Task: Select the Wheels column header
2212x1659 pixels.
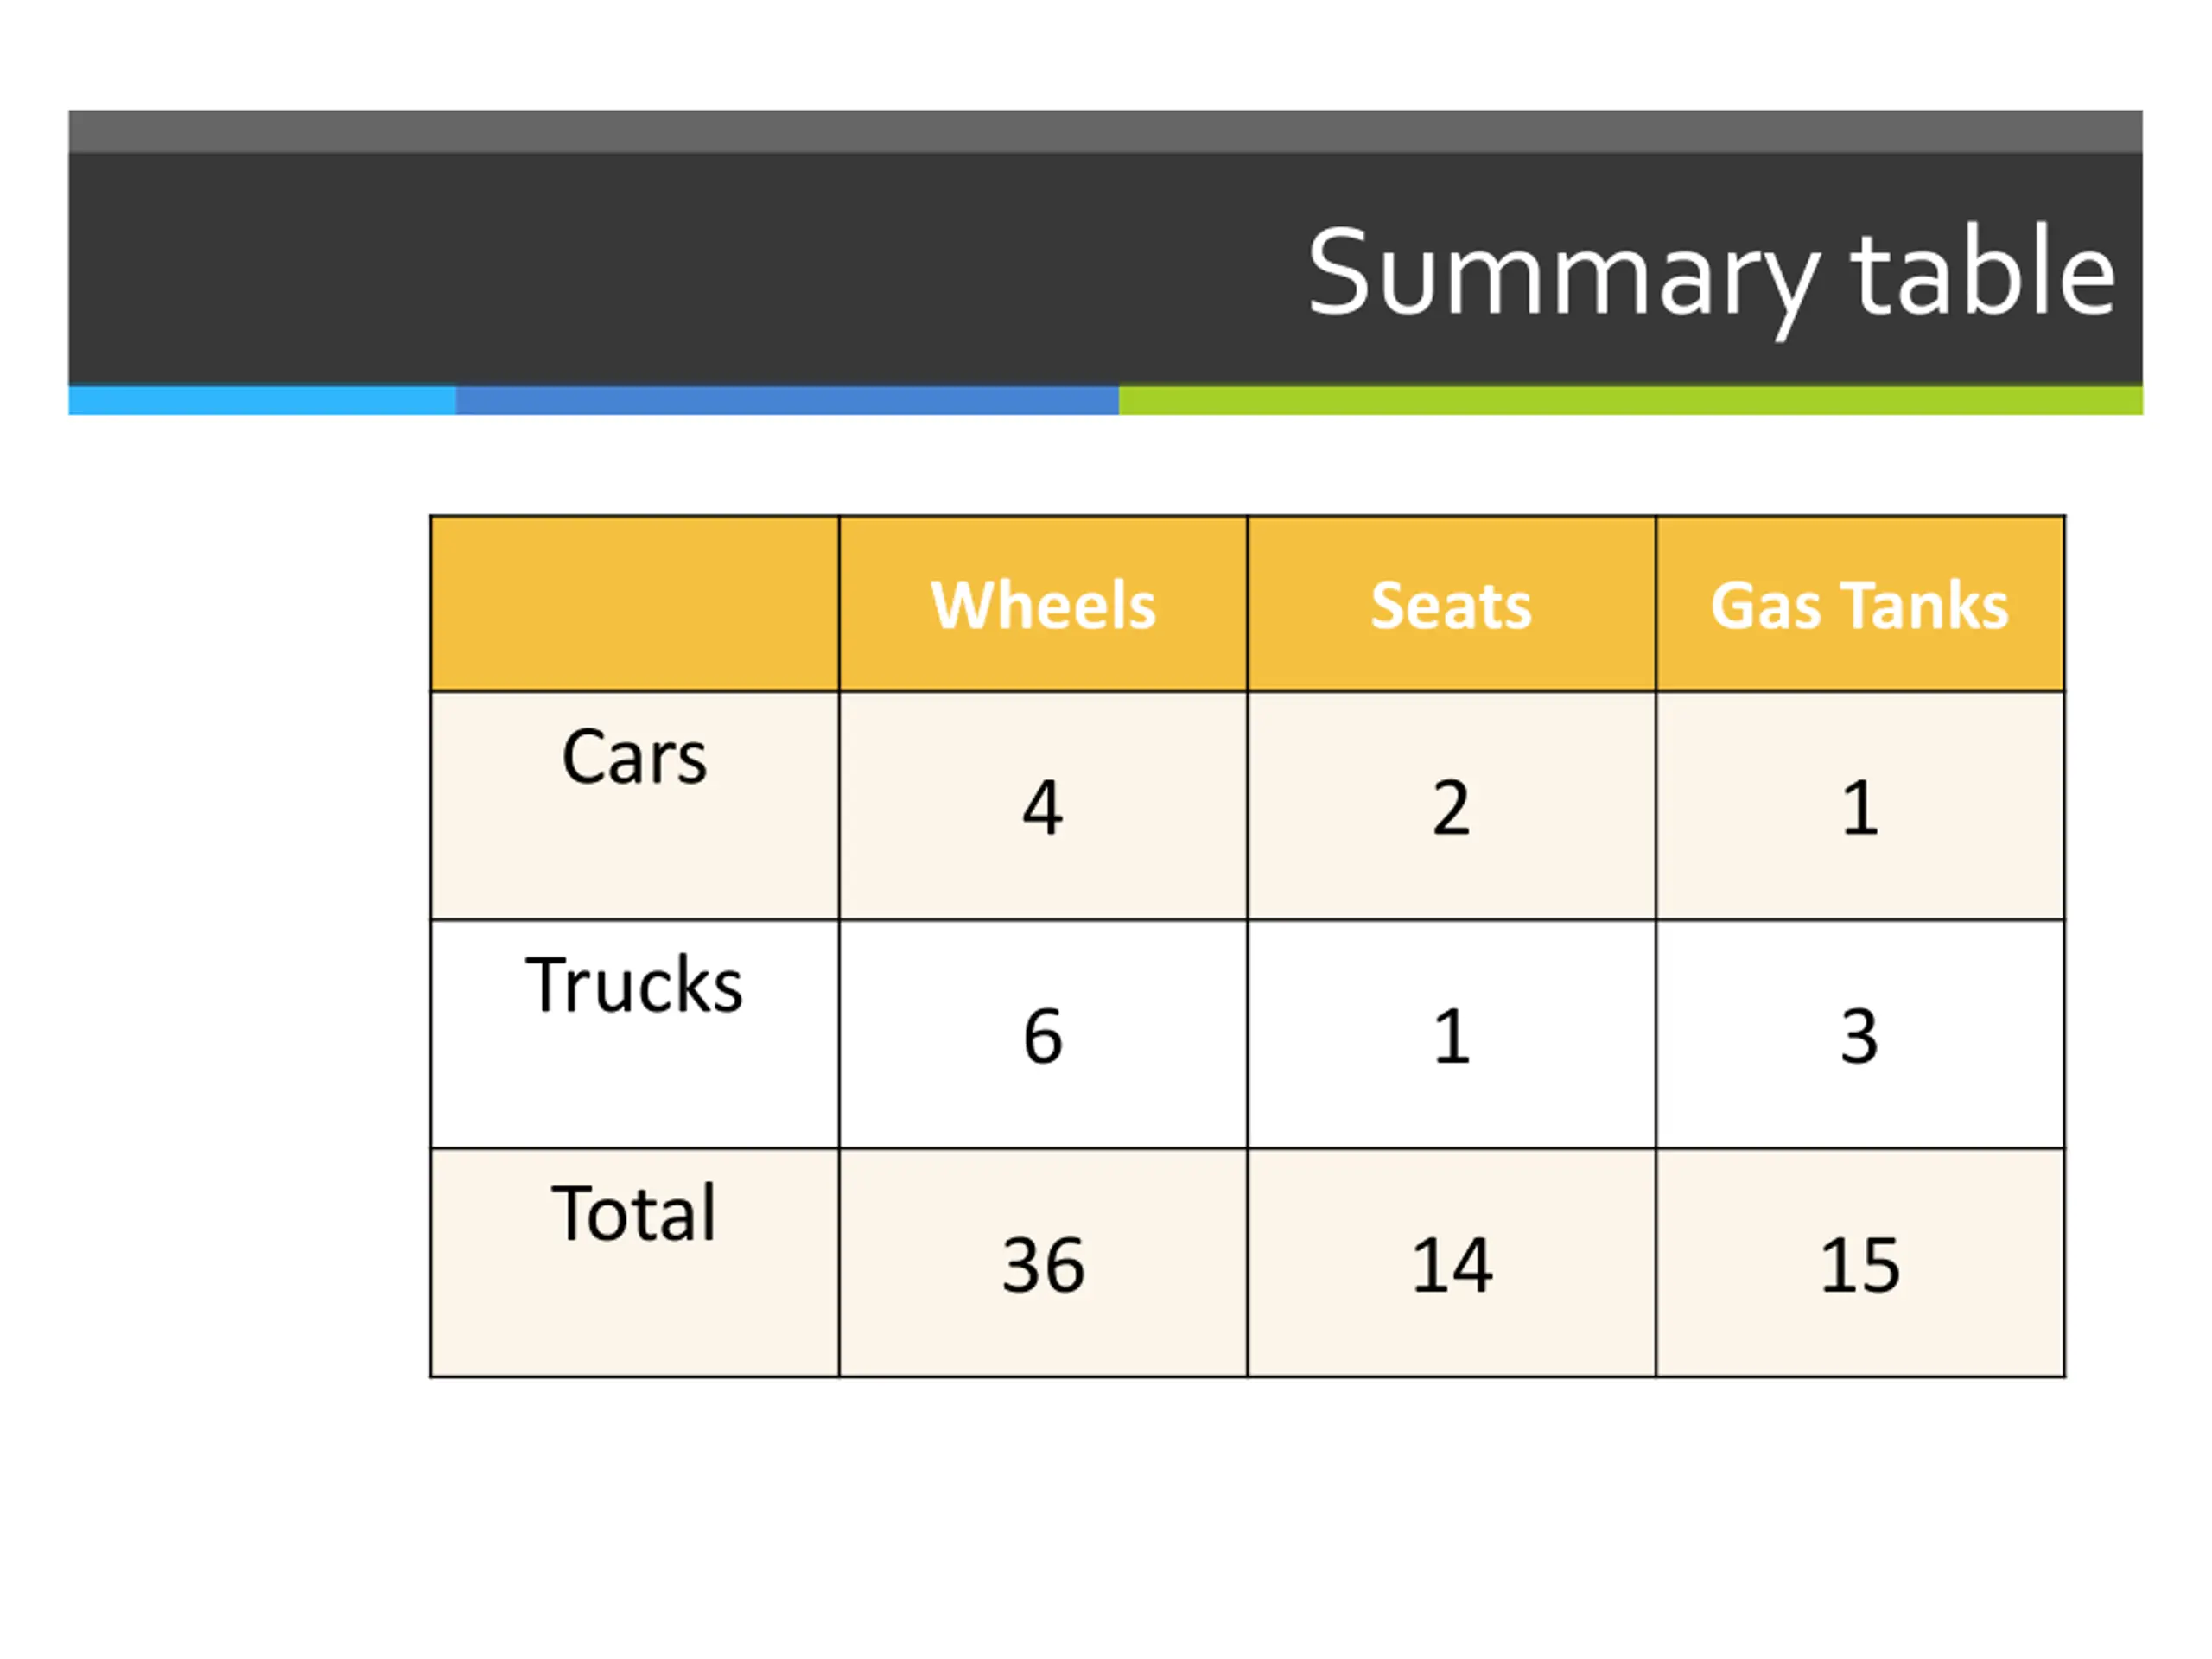Action: pyautogui.click(x=1043, y=604)
